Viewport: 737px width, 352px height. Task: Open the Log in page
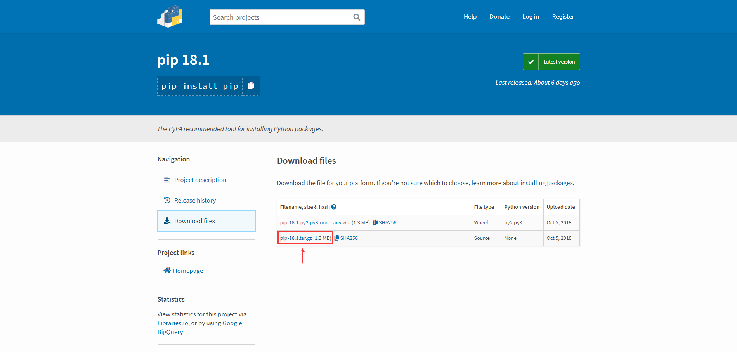coord(531,16)
